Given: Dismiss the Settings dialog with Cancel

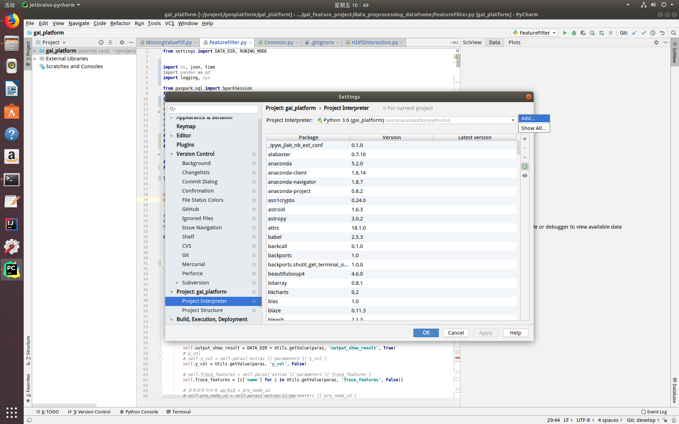Looking at the screenshot, I should [456, 333].
